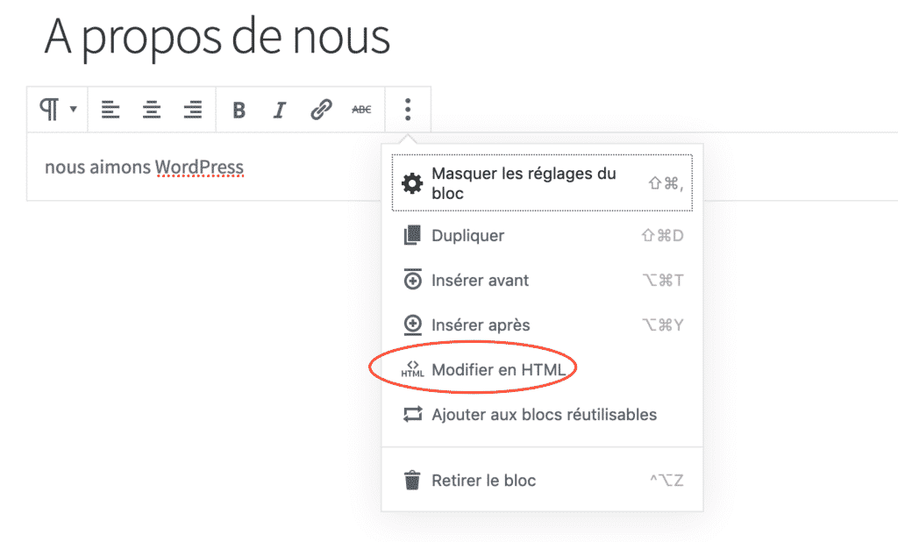Select 'Dupliquer' from the block menu
Viewport: 898px width, 542px height.
click(468, 235)
